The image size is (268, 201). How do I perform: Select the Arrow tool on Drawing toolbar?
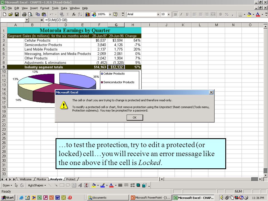pos(56,185)
